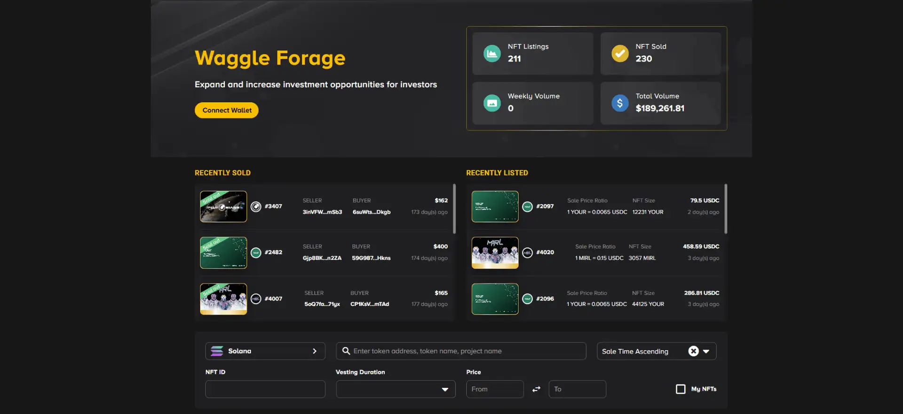Screen dimensions: 903x414
Task: Click the Price From input field
Action: 495,389
